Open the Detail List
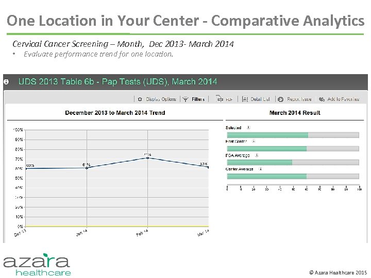 [x=256, y=99]
